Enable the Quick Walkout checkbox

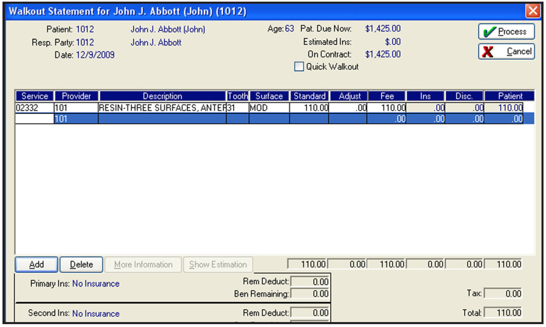point(299,67)
